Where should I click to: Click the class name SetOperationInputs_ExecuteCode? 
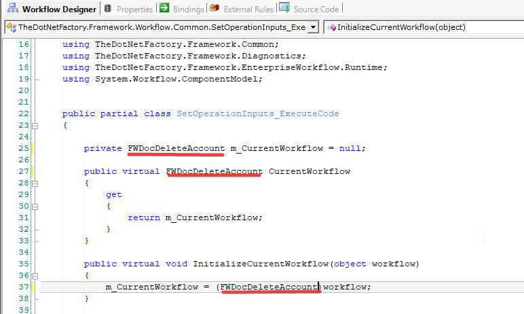click(x=258, y=114)
